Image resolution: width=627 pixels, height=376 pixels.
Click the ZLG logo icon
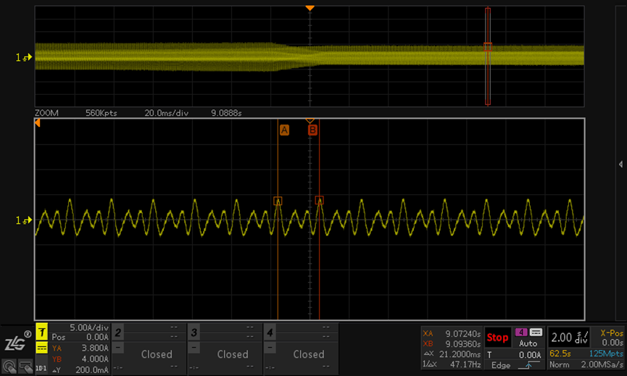click(16, 343)
